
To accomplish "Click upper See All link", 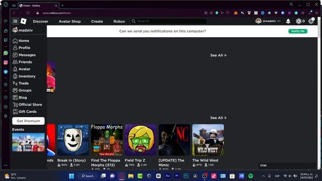I will tap(218, 55).
